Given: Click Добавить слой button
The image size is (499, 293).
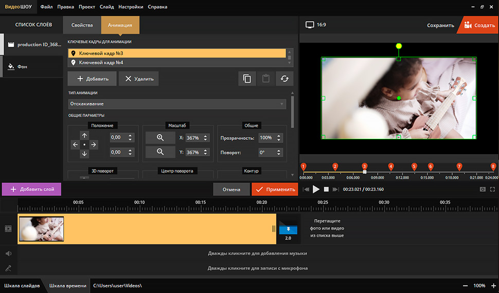Looking at the screenshot, I should pyautogui.click(x=31, y=189).
